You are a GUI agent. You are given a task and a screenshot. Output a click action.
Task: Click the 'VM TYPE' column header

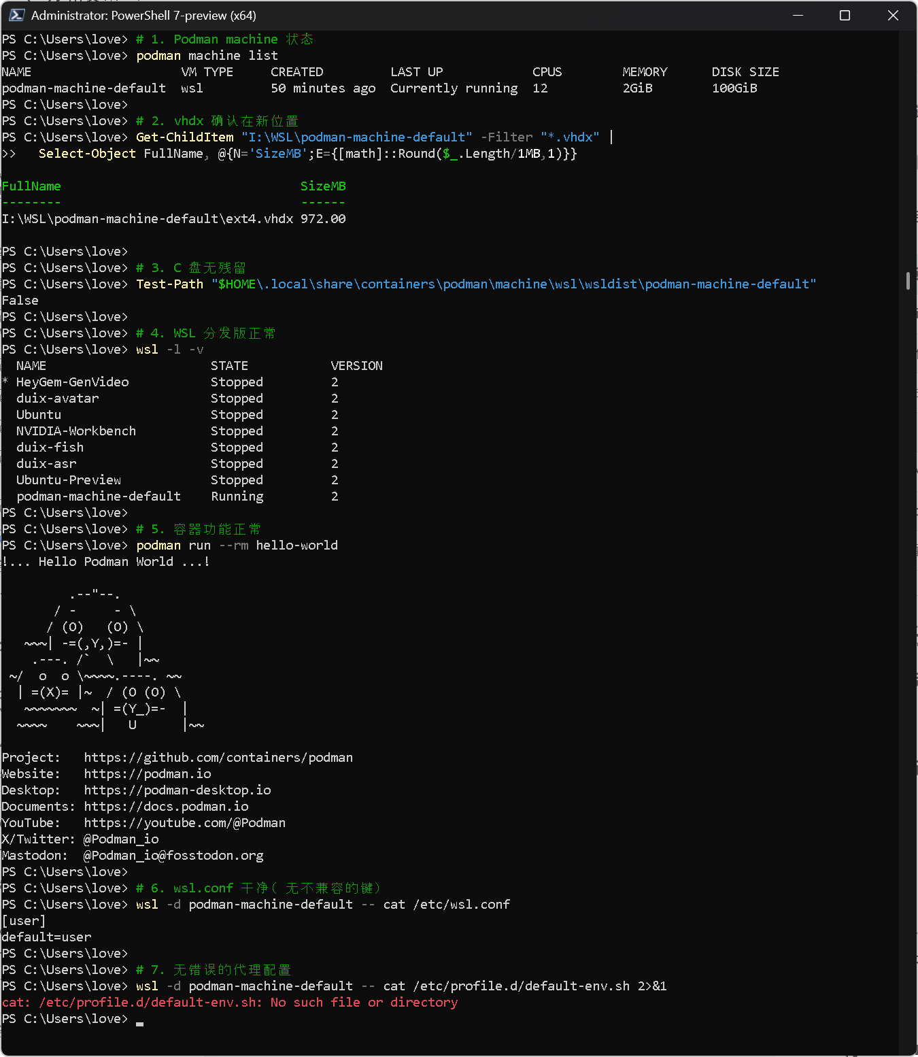pyautogui.click(x=207, y=72)
